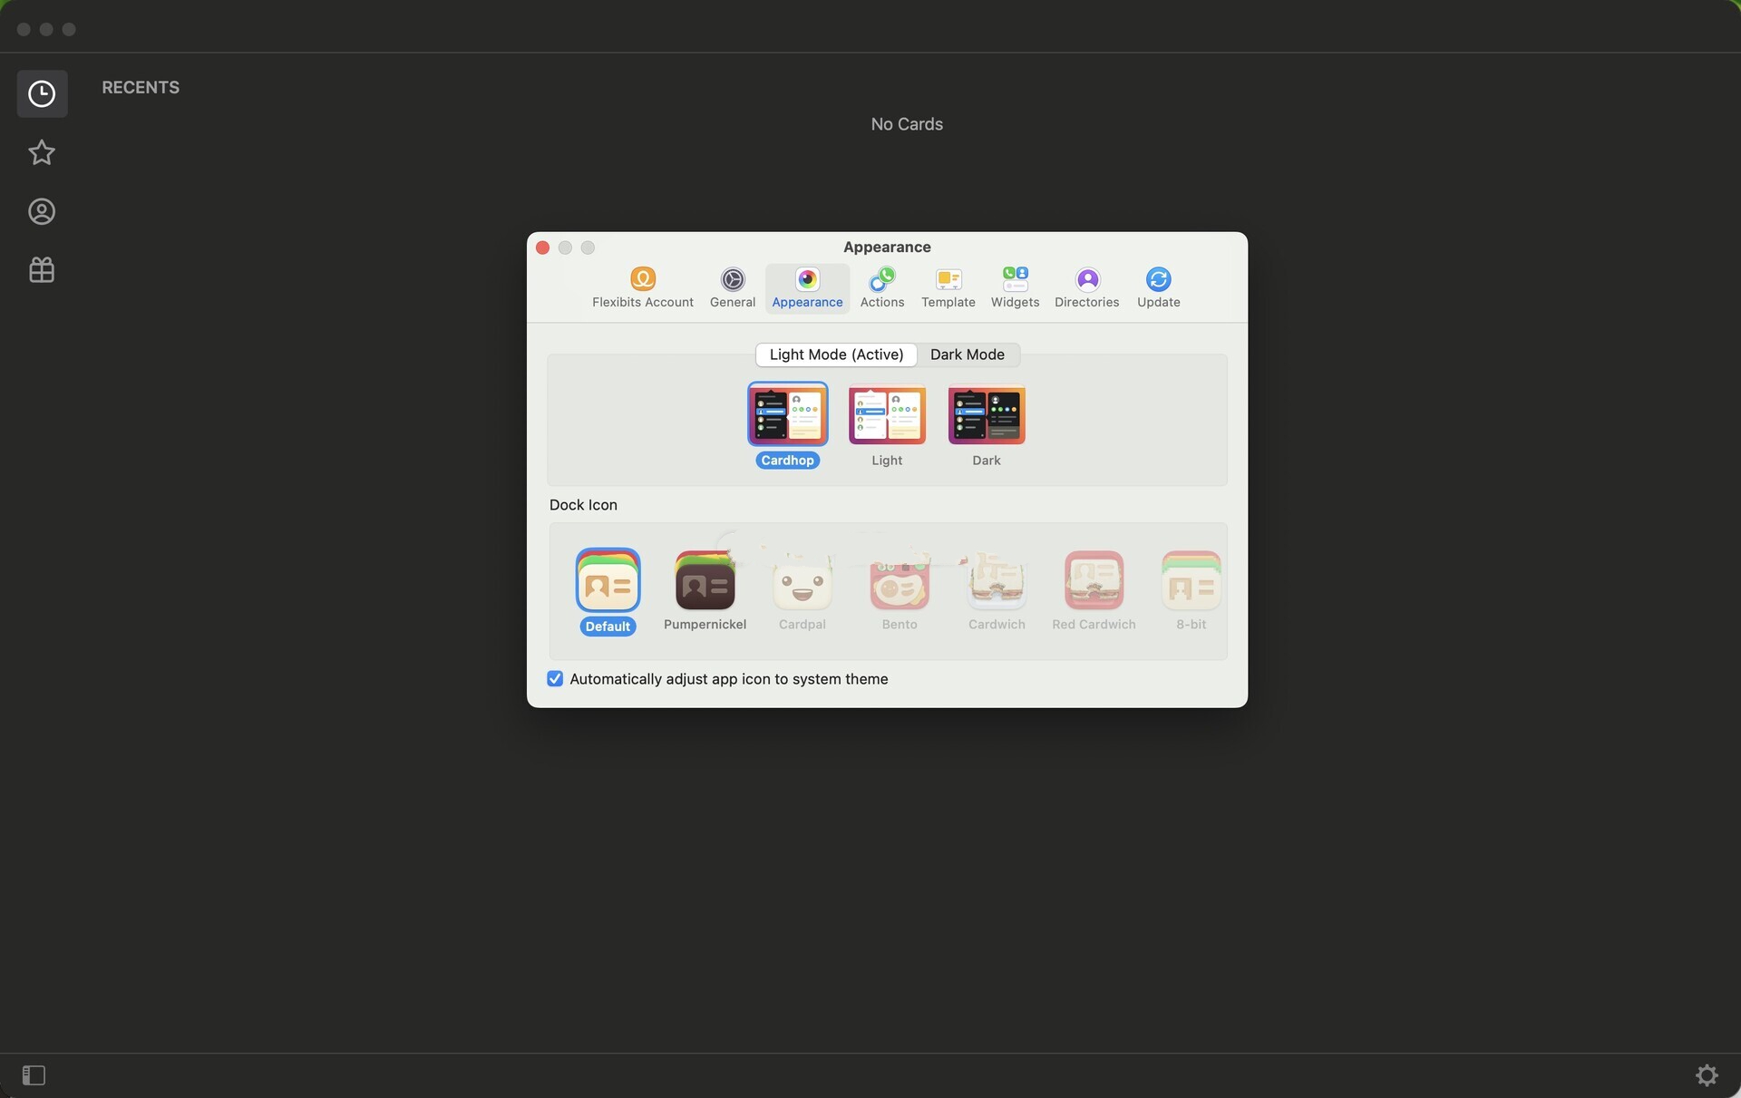The width and height of the screenshot is (1741, 1098).
Task: Click the No Cards message
Action: 907,124
